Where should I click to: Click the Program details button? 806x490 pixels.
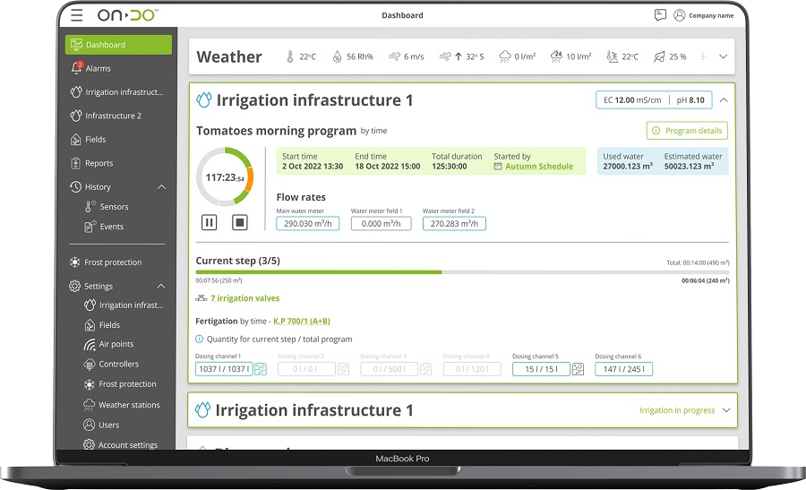click(687, 131)
